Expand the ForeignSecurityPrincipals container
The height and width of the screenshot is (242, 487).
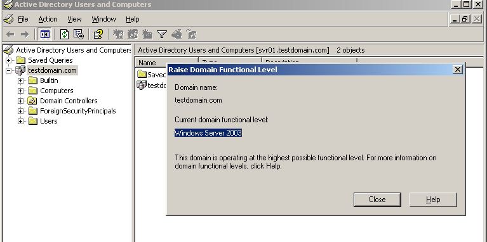(x=20, y=111)
